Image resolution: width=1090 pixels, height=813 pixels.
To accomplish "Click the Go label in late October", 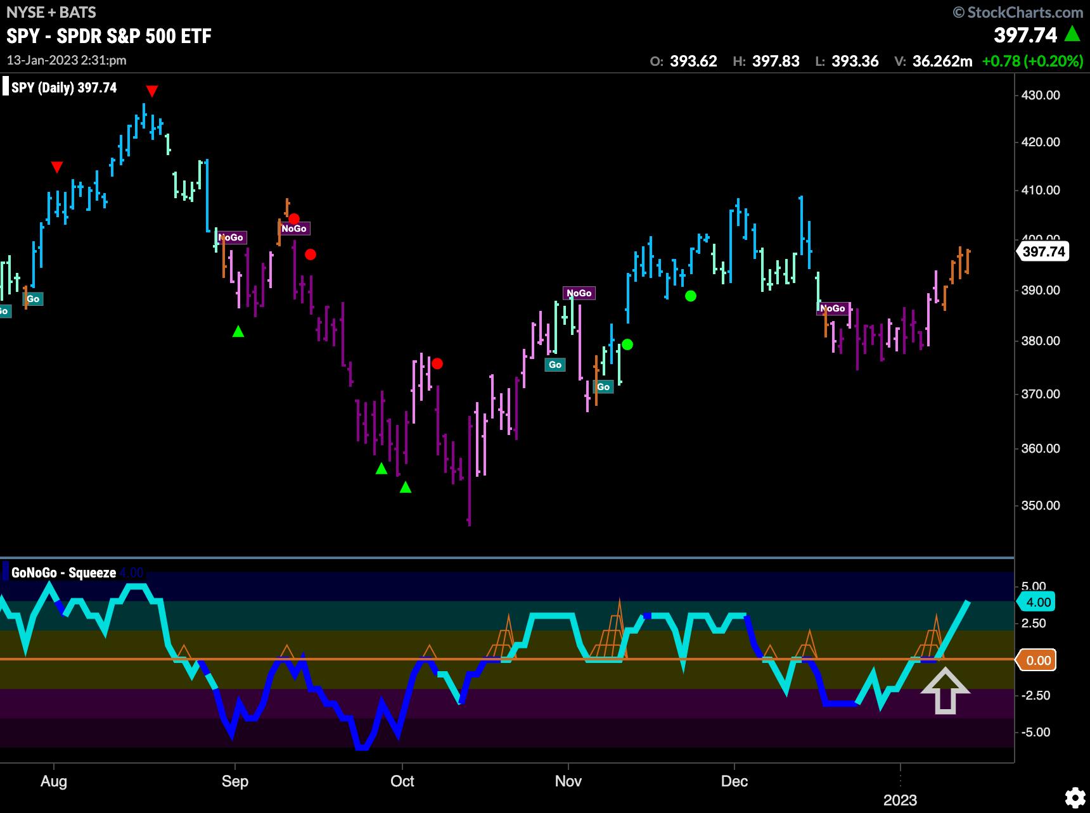I will [x=555, y=365].
